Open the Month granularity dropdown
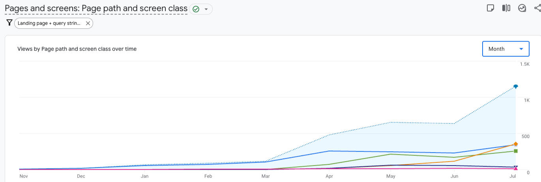 505,49
